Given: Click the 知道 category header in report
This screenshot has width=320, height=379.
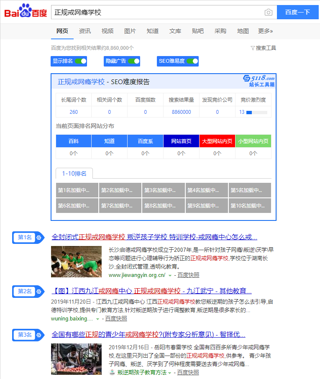Looking at the screenshot, I should (x=109, y=141).
